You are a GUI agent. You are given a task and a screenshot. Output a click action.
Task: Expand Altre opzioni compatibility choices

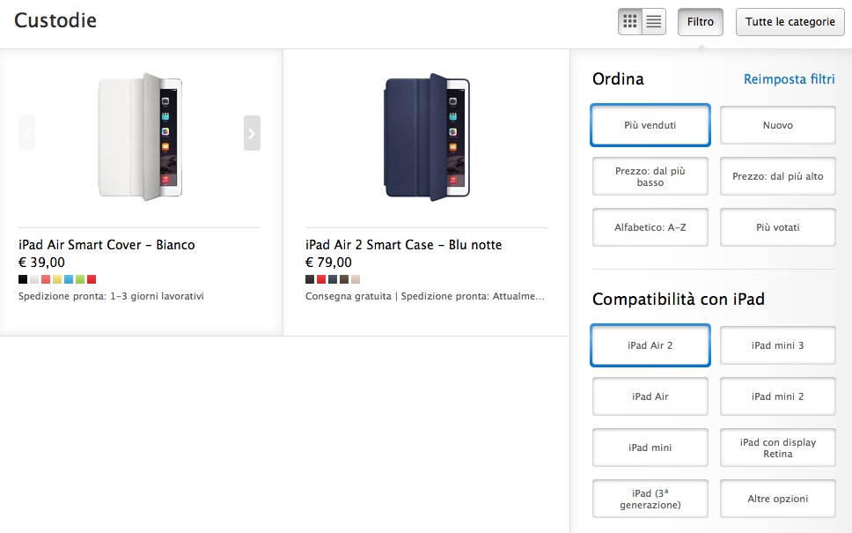point(777,499)
